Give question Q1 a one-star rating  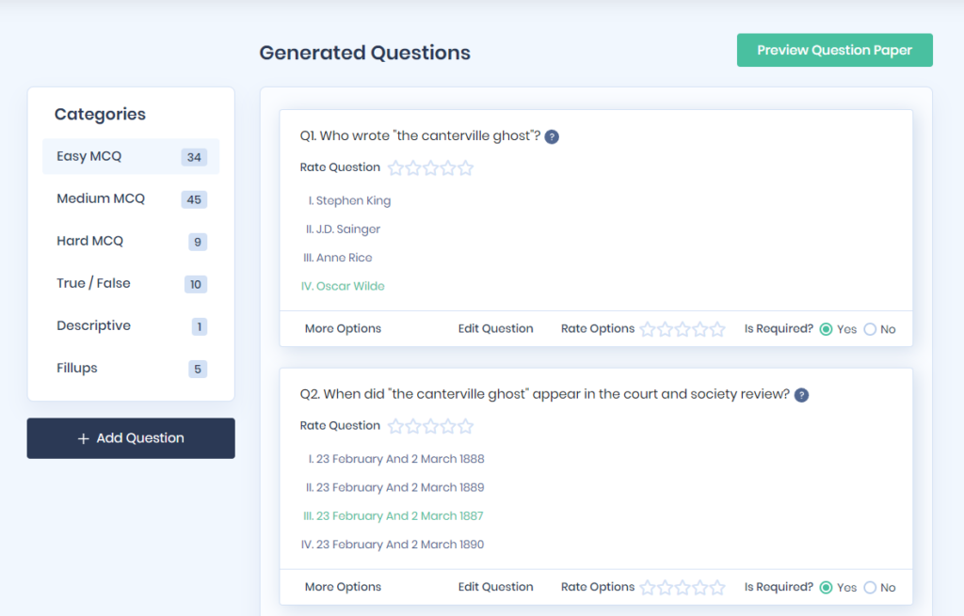click(396, 168)
